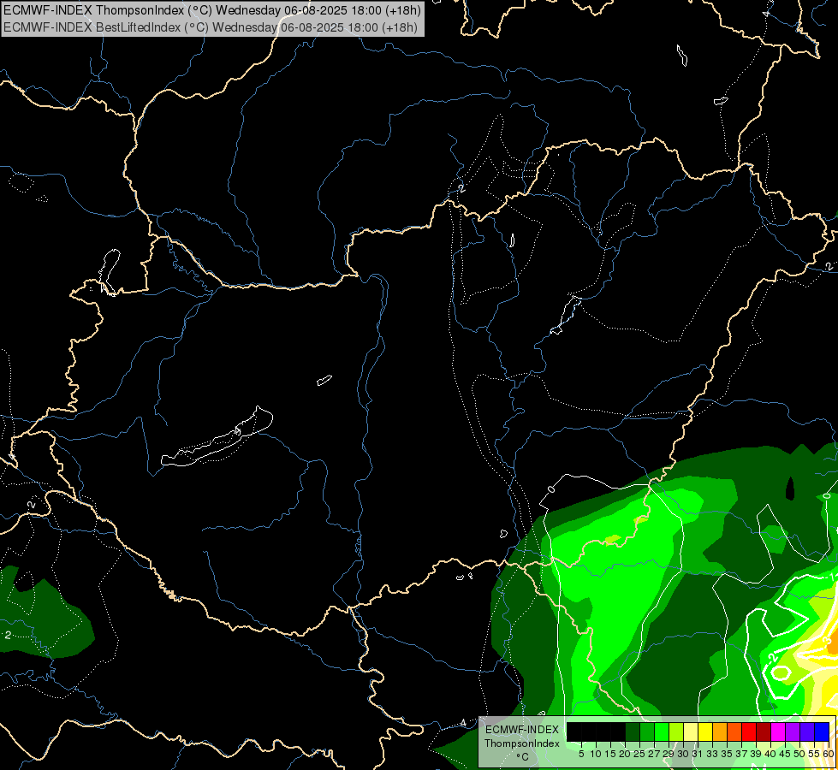Pick the bright green 27–29 legend swatch
This screenshot has width=838, height=770.
click(x=662, y=731)
